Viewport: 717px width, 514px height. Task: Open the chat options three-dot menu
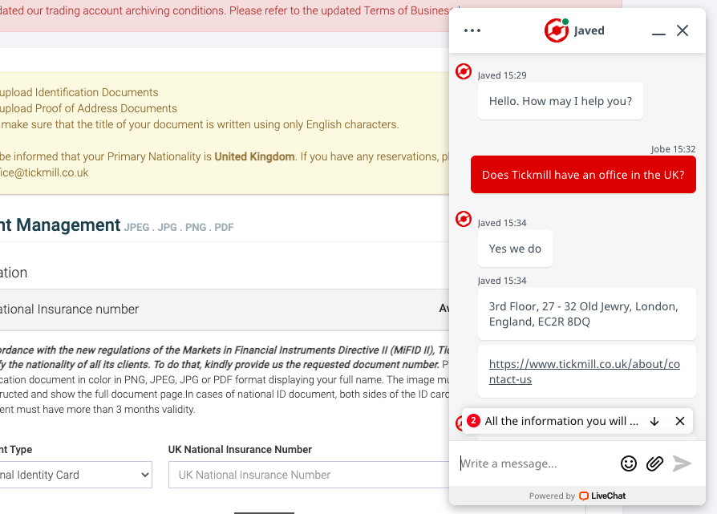pos(472,30)
